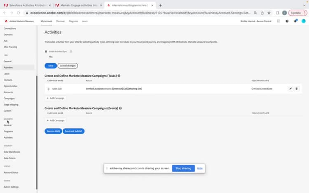Viewport: 309px width, 193px height.
Task: Click Save as draft button
Action: click(53, 131)
